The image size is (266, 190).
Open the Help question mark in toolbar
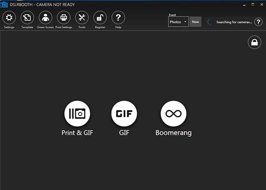coord(118,17)
